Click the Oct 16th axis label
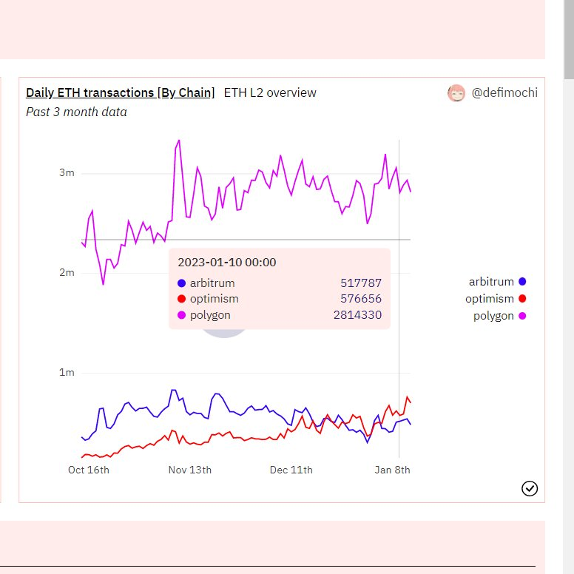Screen dimensions: 574x574 [89, 470]
